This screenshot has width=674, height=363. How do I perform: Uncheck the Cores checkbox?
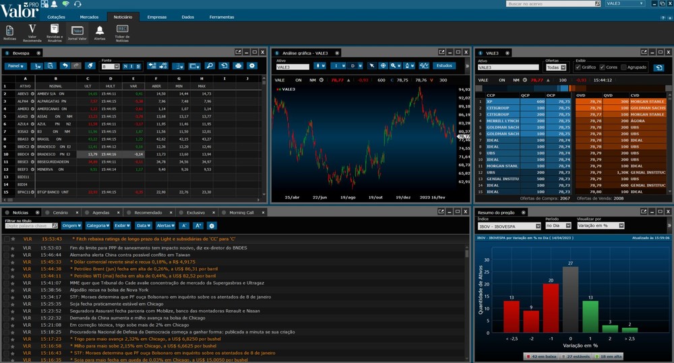(602, 67)
